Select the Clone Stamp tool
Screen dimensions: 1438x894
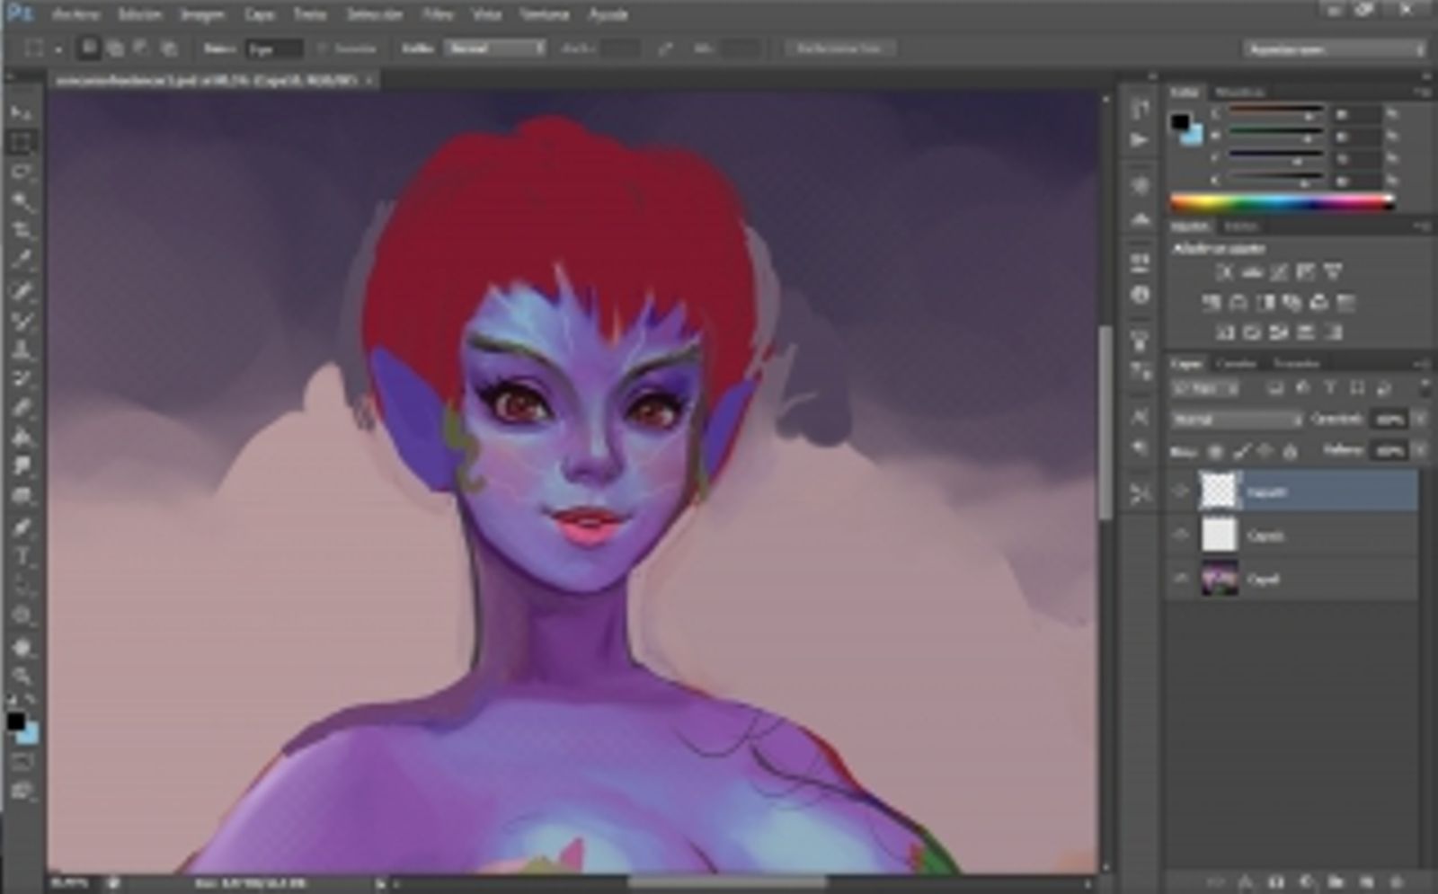22,350
